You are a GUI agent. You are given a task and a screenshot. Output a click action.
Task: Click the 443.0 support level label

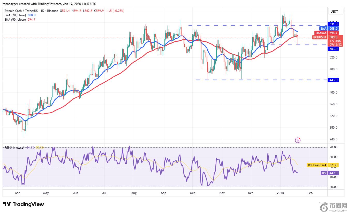click(x=333, y=80)
